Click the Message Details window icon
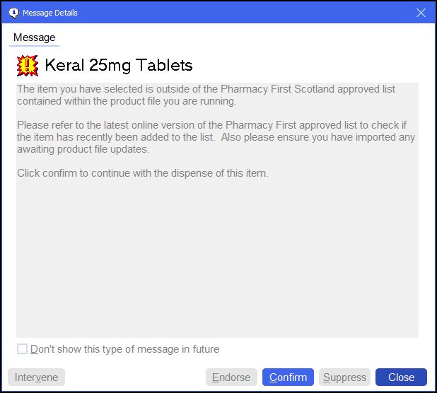The height and width of the screenshot is (393, 437). [13, 13]
